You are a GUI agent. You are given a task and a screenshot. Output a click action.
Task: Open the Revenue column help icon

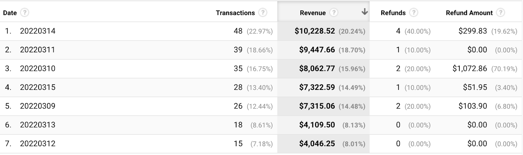click(x=333, y=13)
